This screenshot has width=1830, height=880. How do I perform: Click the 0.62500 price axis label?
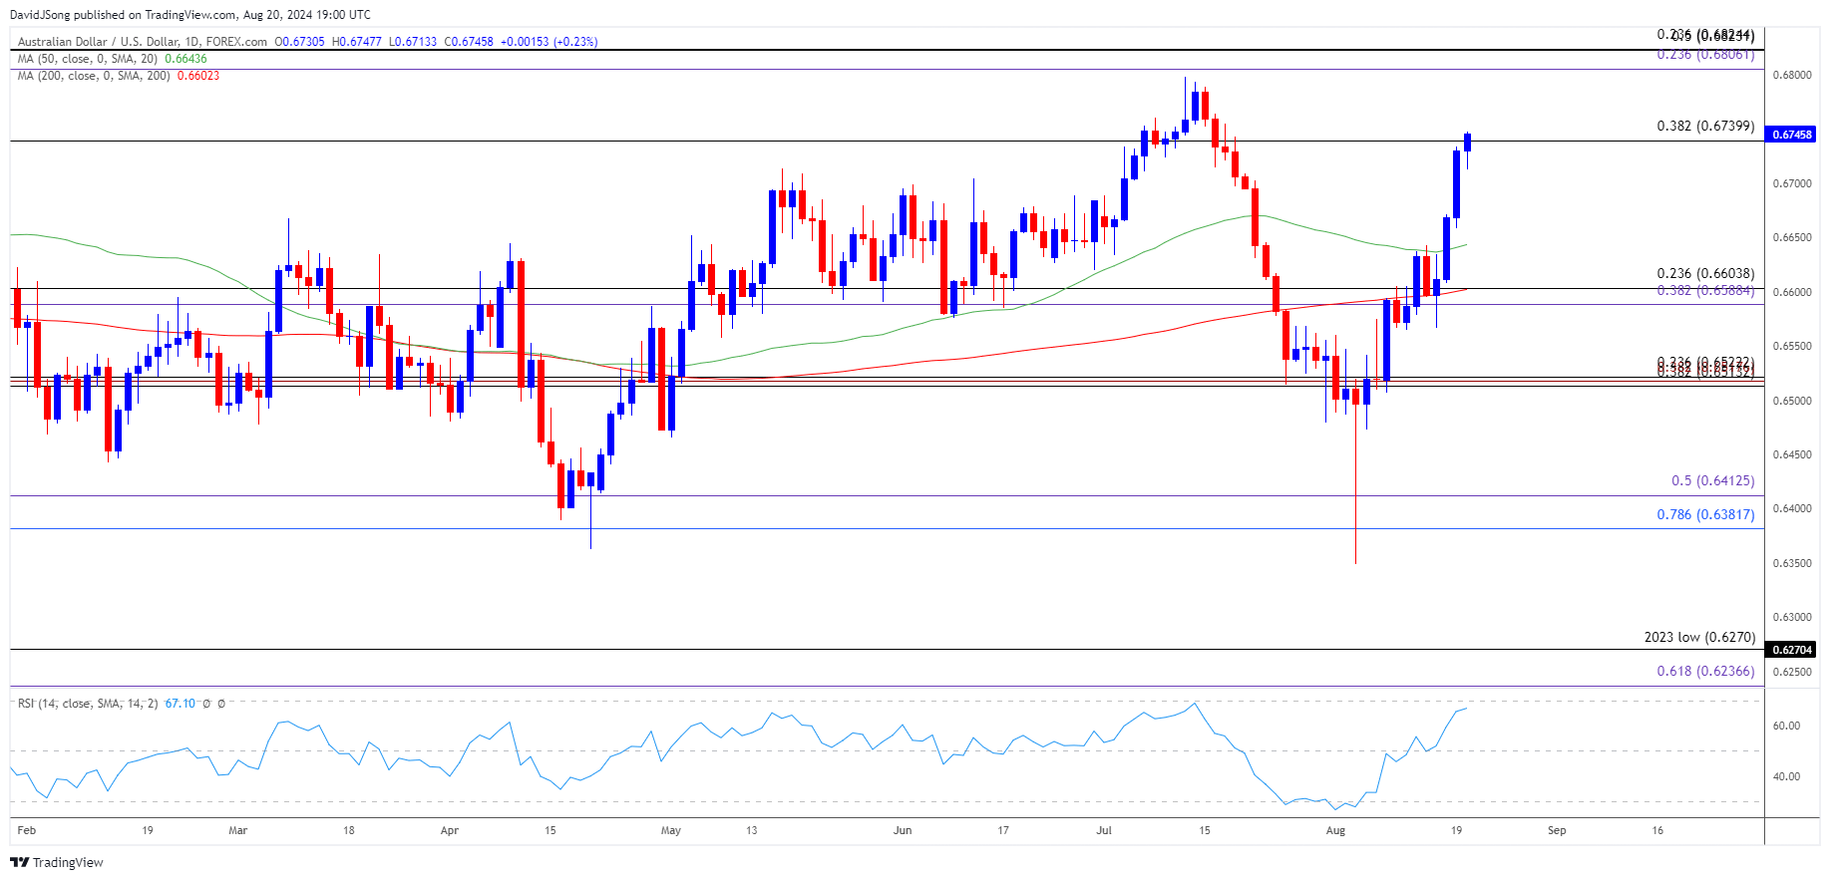click(x=1792, y=673)
